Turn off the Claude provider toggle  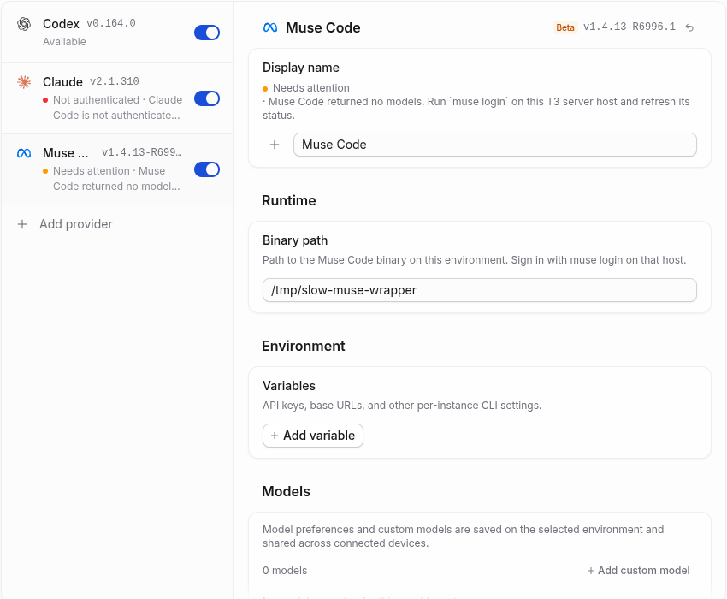pos(207,98)
